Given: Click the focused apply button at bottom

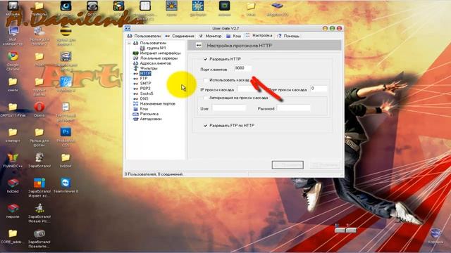Looking at the screenshot, I should (x=288, y=165).
